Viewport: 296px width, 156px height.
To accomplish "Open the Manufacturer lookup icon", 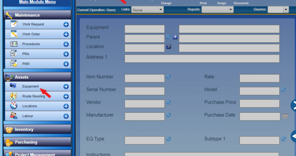I will pos(168,115).
